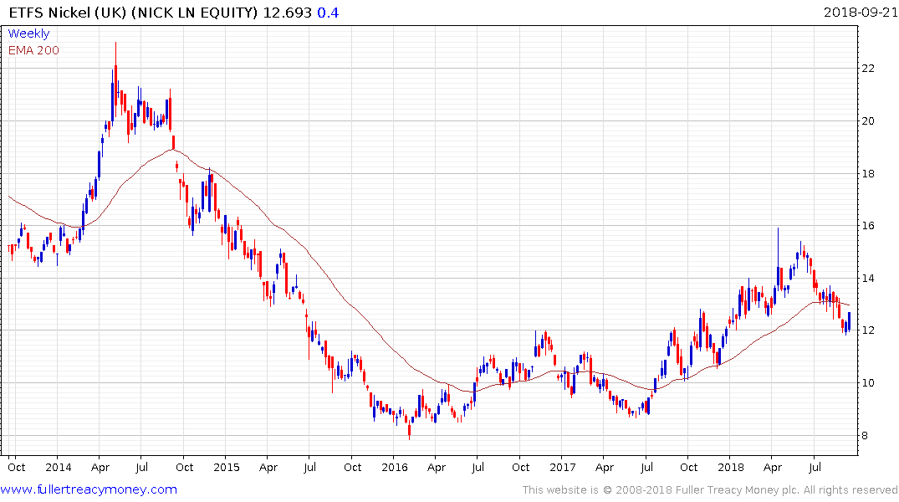Click the ETFS Nickel chart title

(x=133, y=12)
